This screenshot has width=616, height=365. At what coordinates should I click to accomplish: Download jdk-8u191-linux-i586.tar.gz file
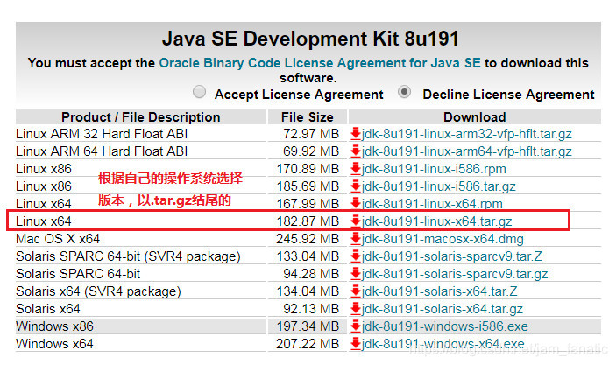[x=438, y=186]
